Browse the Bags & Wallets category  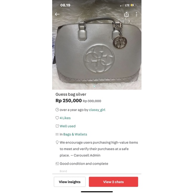pos(75,134)
